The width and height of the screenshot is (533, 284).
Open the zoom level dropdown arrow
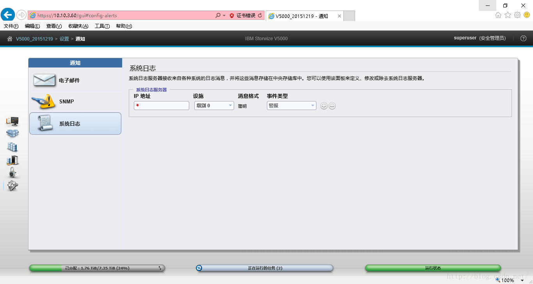pyautogui.click(x=522, y=280)
